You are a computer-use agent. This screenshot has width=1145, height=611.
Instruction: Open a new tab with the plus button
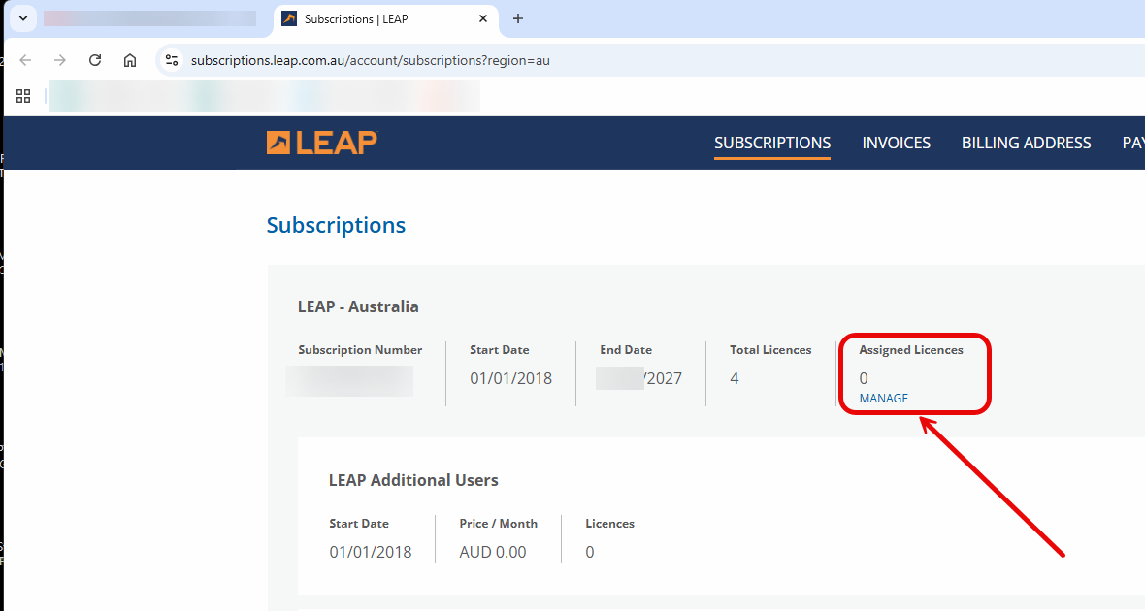click(518, 18)
